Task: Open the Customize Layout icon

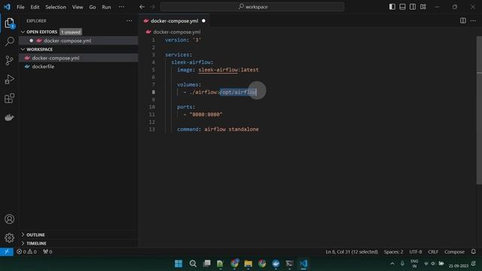Action: (x=423, y=7)
